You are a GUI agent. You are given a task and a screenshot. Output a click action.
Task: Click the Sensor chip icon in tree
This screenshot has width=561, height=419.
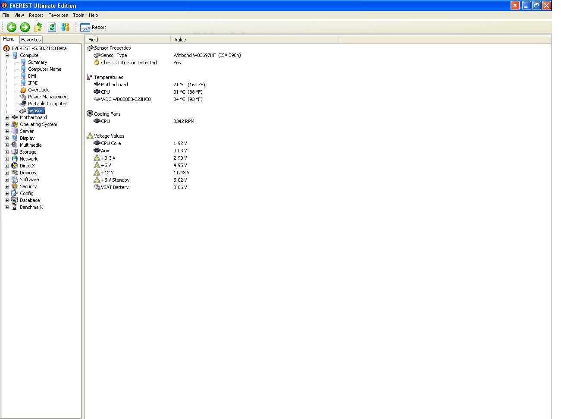23,110
